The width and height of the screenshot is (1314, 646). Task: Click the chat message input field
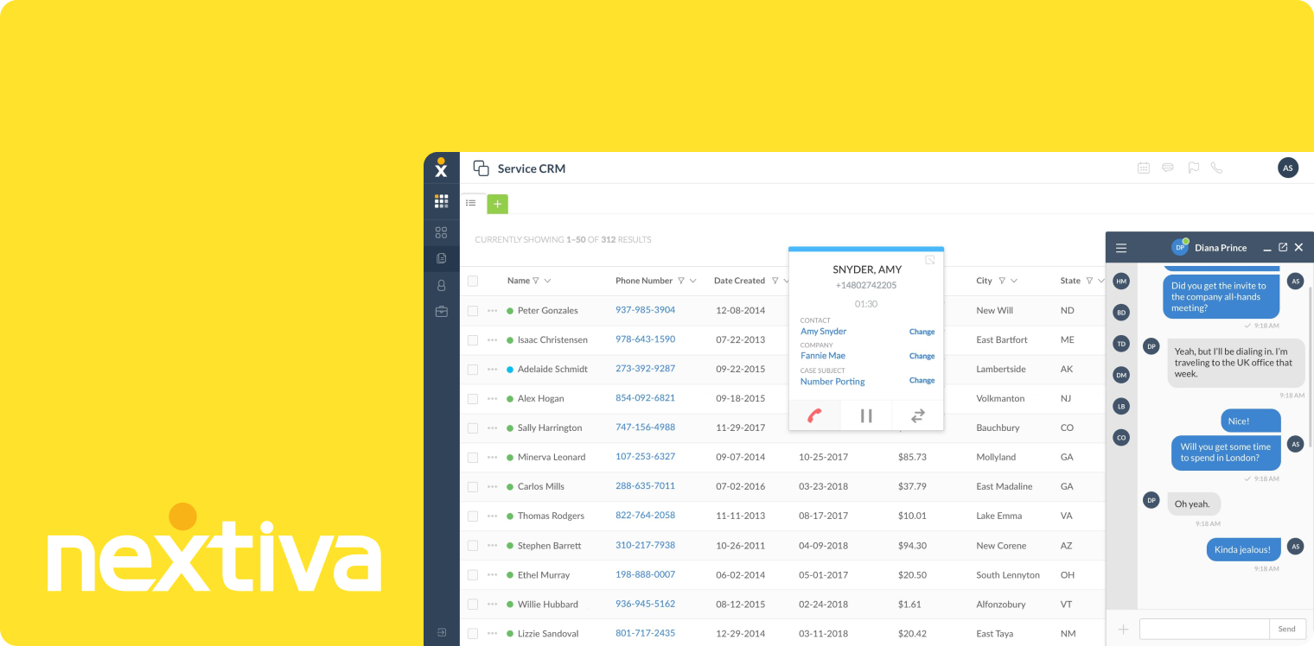click(1204, 629)
